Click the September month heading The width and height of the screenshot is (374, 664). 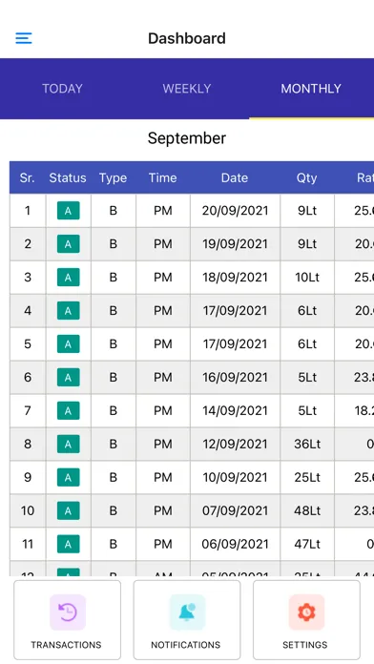click(x=187, y=138)
